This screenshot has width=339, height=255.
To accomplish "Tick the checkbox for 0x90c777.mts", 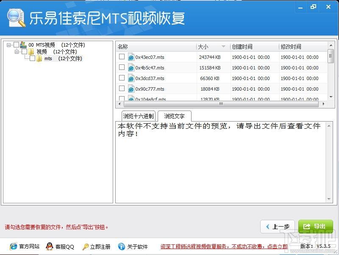I will [122, 89].
